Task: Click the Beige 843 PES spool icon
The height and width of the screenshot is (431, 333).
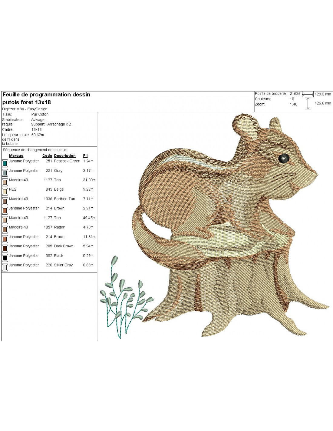Action: (5, 191)
